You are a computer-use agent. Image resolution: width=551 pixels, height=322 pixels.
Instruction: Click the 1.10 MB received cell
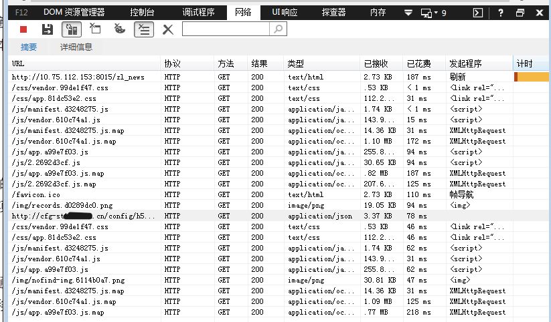[376, 142]
